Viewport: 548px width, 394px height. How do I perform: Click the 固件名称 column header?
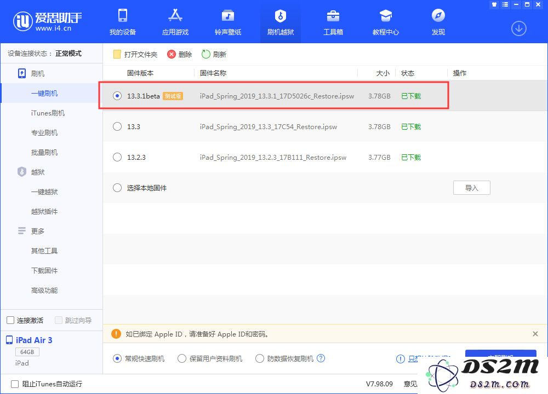click(213, 73)
